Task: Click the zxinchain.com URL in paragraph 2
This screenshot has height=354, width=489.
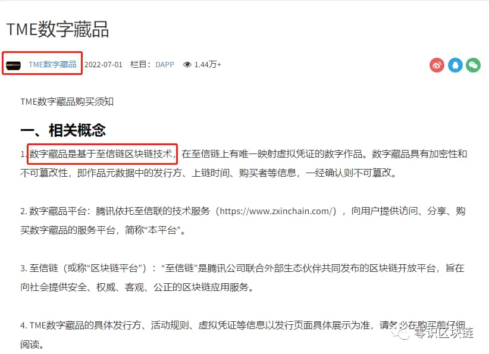Action: tap(278, 211)
